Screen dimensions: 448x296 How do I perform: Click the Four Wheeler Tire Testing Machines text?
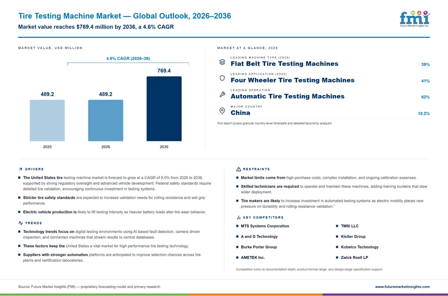292,80
